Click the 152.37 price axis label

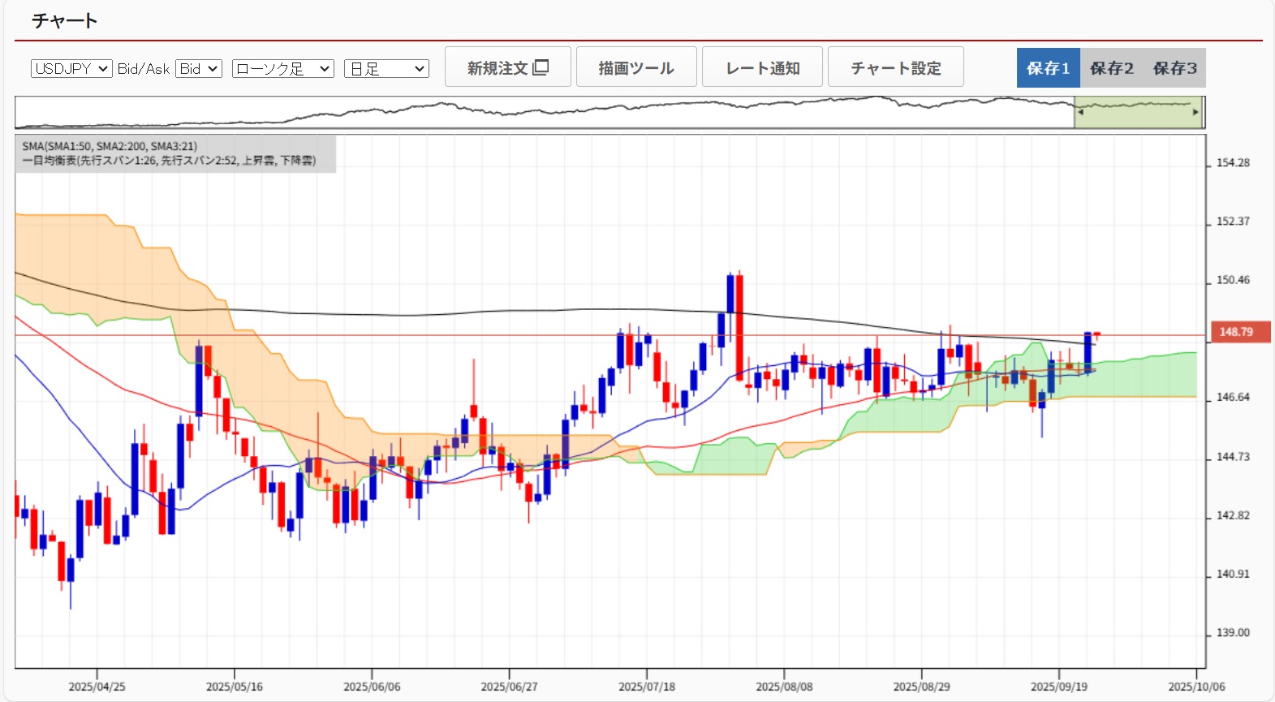coord(1233,222)
